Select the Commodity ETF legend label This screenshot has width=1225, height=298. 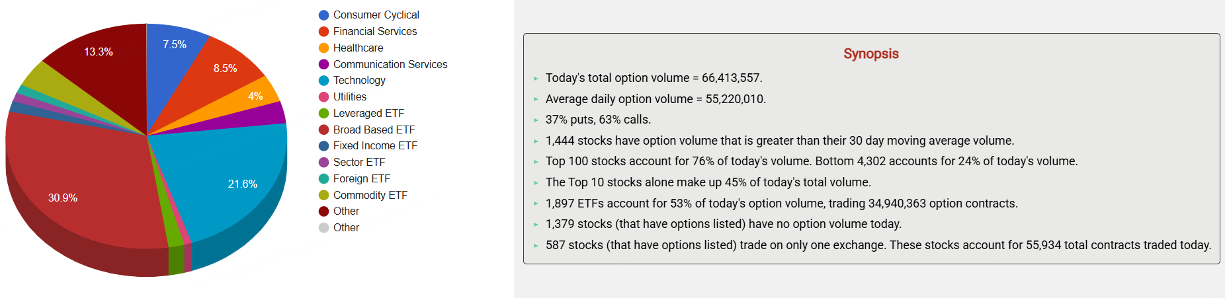coord(370,196)
